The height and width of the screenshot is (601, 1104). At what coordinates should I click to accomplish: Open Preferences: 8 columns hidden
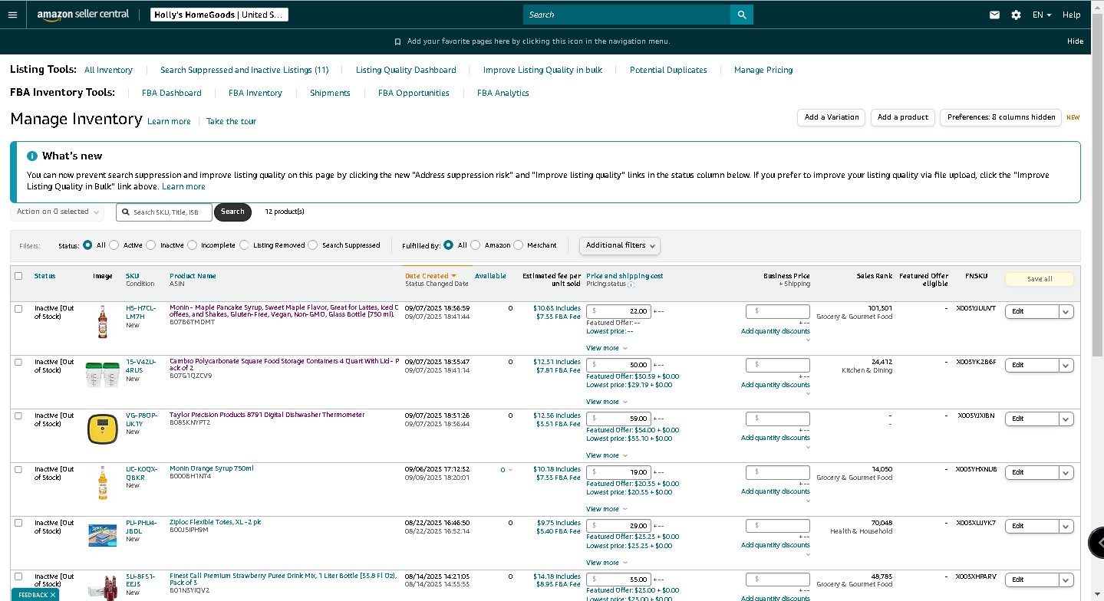[1000, 117]
